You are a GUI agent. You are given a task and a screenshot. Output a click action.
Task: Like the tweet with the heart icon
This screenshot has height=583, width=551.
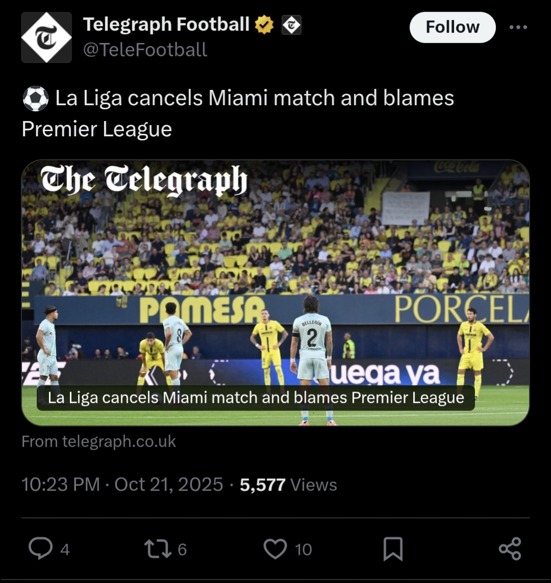276,549
